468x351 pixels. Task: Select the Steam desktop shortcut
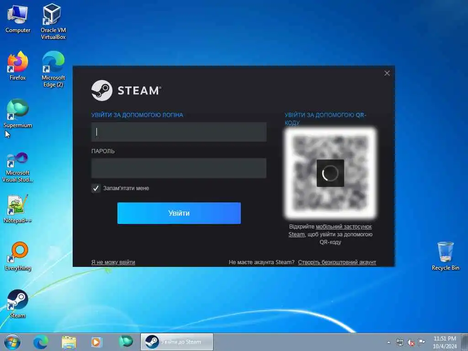[18, 303]
